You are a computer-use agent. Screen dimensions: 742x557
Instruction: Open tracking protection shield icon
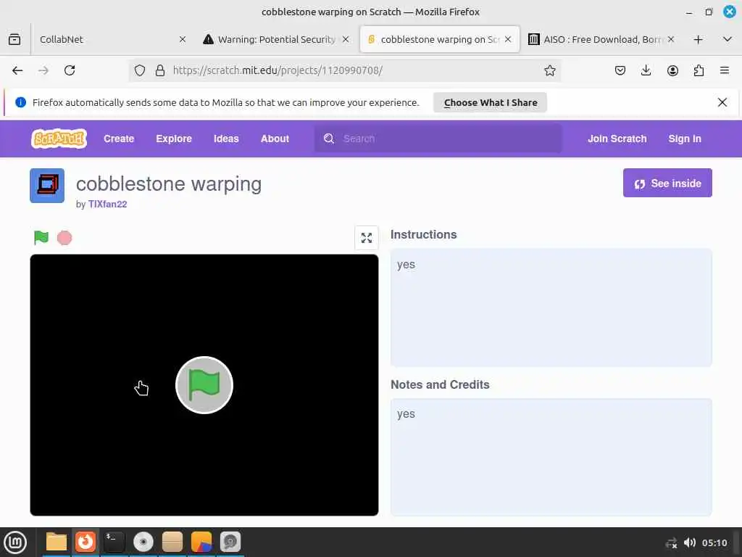click(140, 70)
